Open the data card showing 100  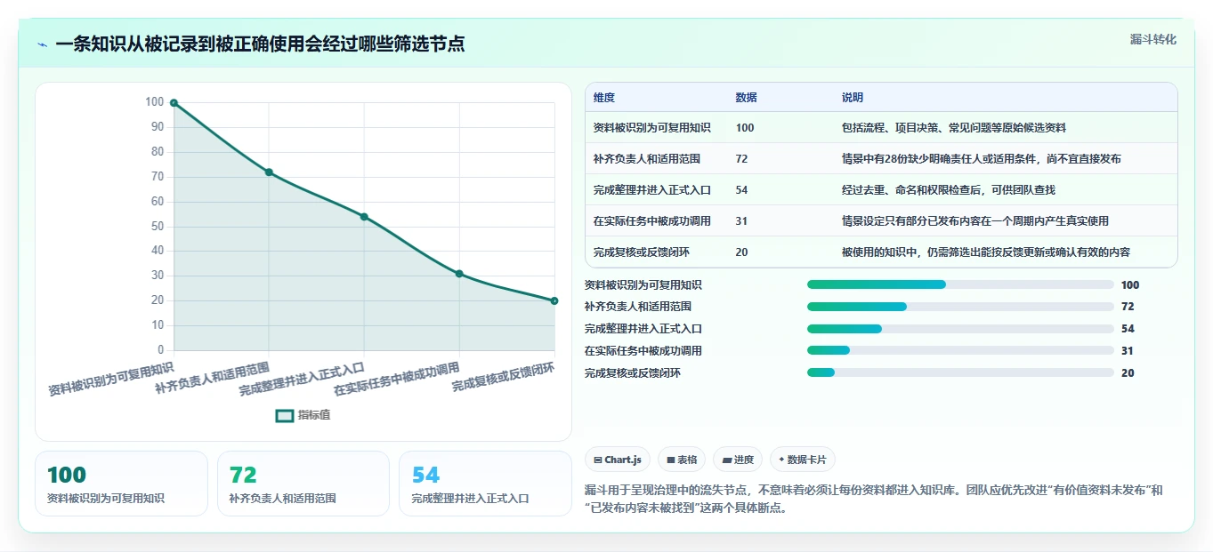click(x=121, y=484)
